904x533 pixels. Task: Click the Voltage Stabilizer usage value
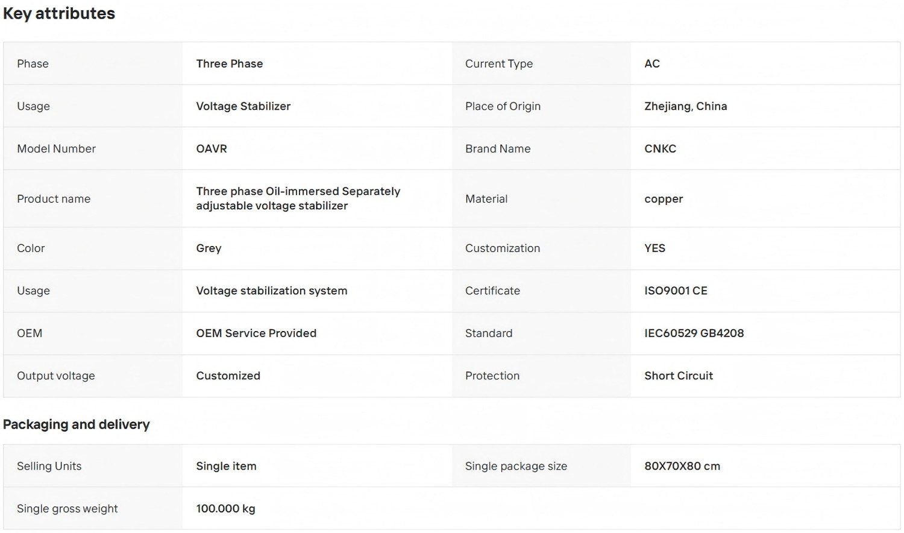(243, 106)
